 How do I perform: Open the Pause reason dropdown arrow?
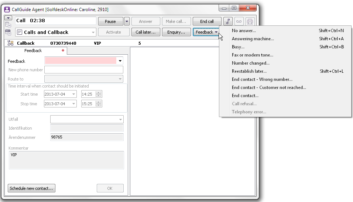click(127, 21)
